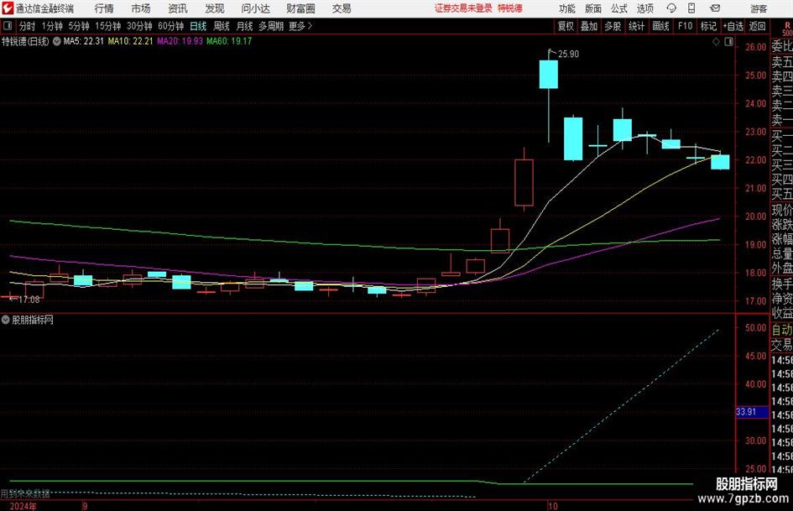The image size is (793, 511).
Task: Select the 日线 daily period
Action: click(x=198, y=26)
